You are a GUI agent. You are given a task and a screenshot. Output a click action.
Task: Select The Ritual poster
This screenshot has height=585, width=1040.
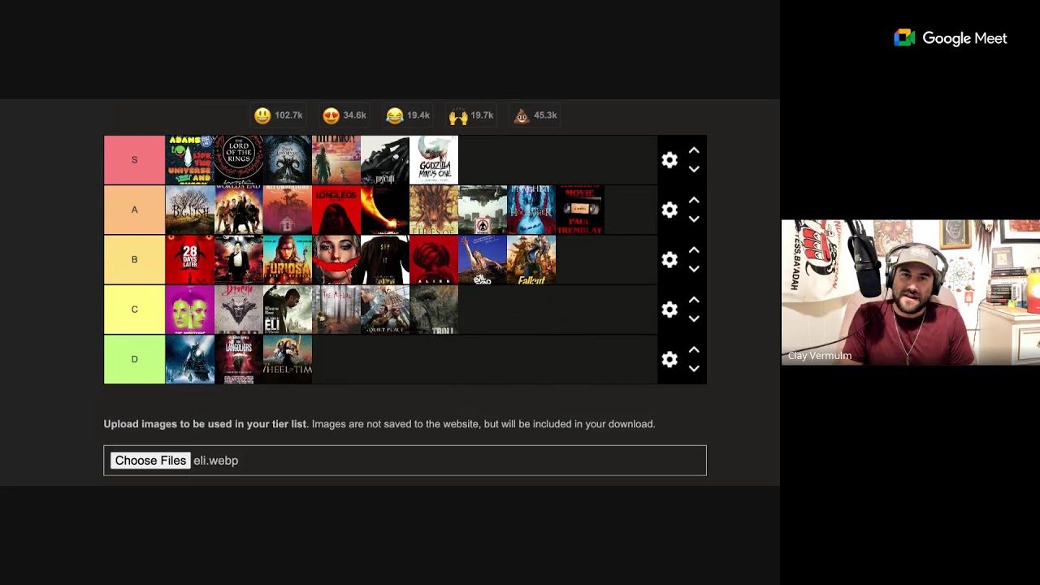[x=336, y=310]
